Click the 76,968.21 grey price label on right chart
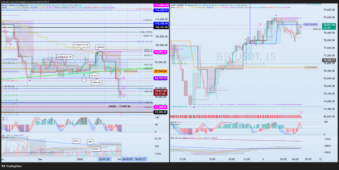The height and width of the screenshot is (170, 339). pos(330,60)
